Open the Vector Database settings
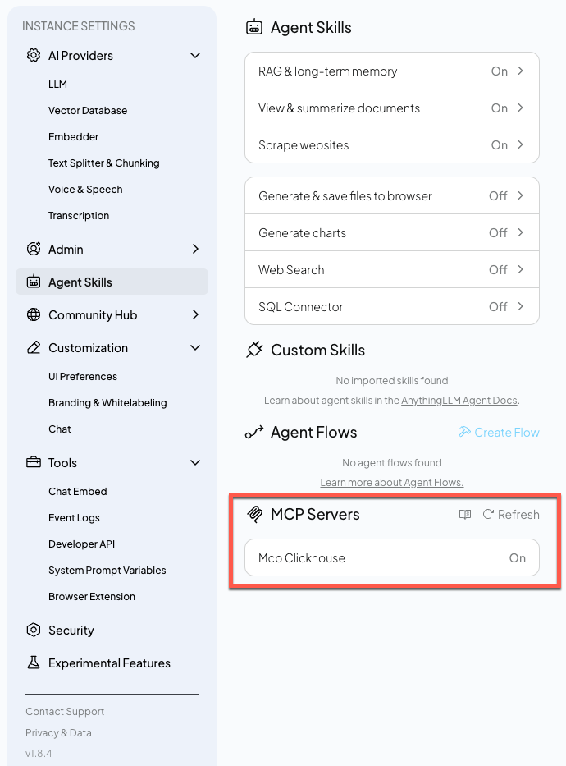The width and height of the screenshot is (566, 766). click(x=88, y=110)
